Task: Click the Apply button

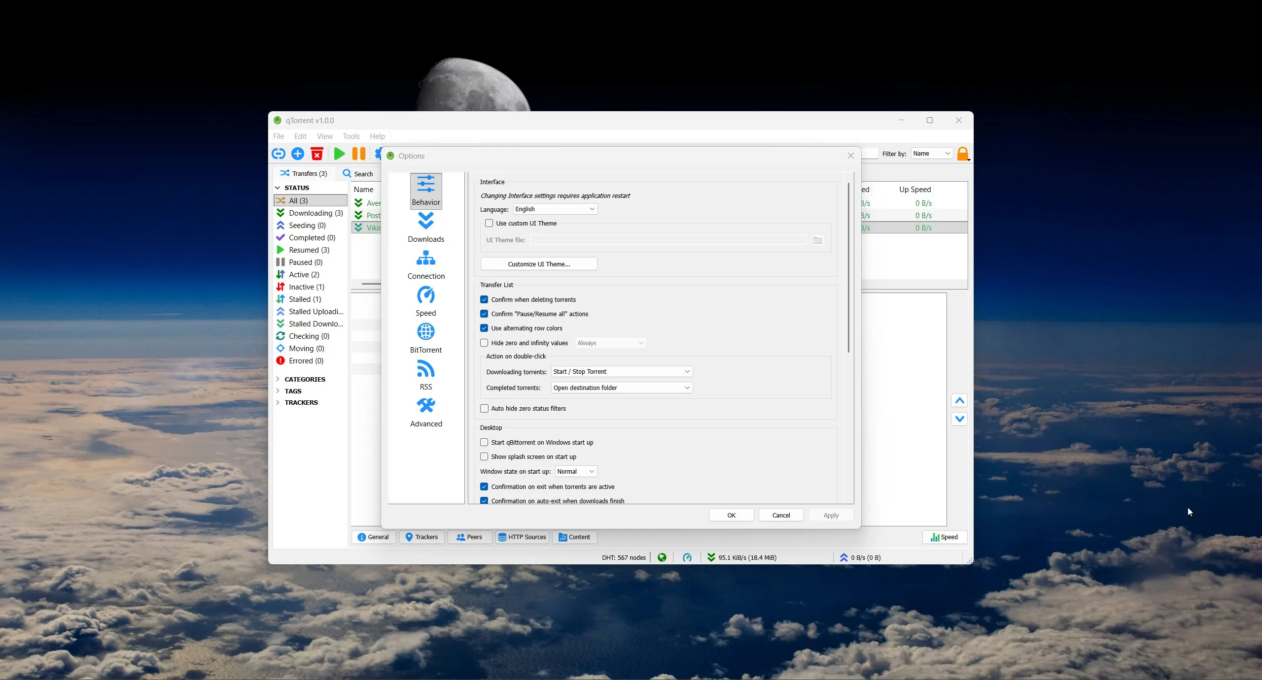Action: pos(831,515)
